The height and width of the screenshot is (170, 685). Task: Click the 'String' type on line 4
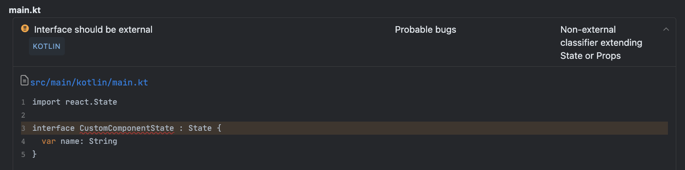[x=103, y=141]
